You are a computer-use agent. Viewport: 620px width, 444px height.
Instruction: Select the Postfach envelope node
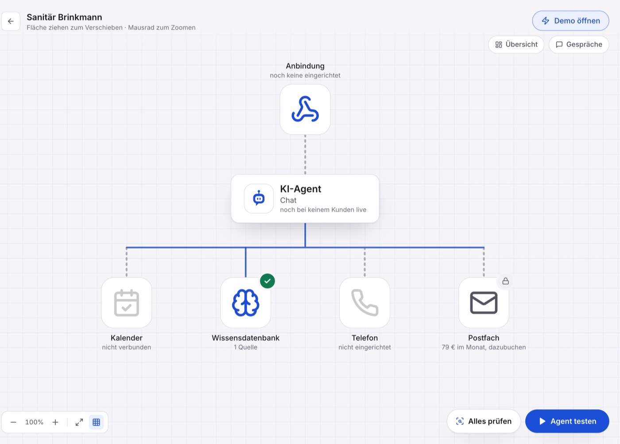(484, 303)
